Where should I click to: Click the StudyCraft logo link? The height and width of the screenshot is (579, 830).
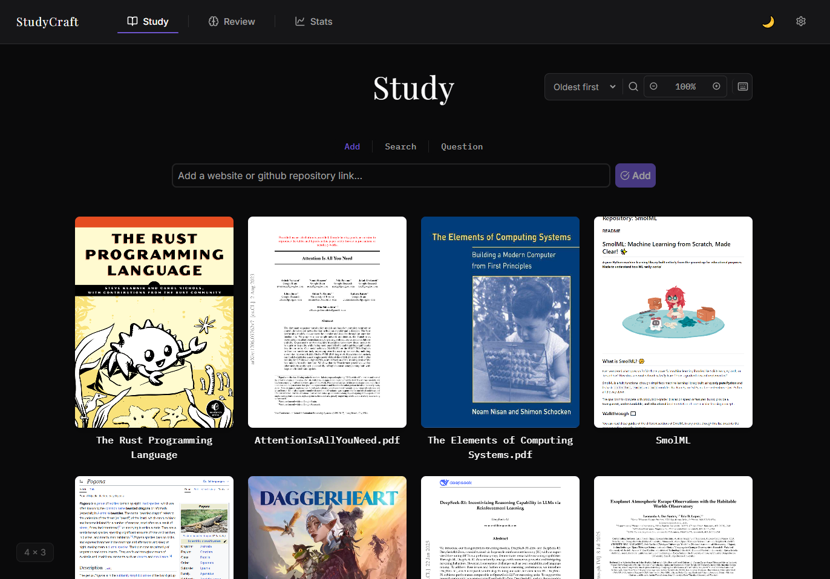pyautogui.click(x=47, y=22)
